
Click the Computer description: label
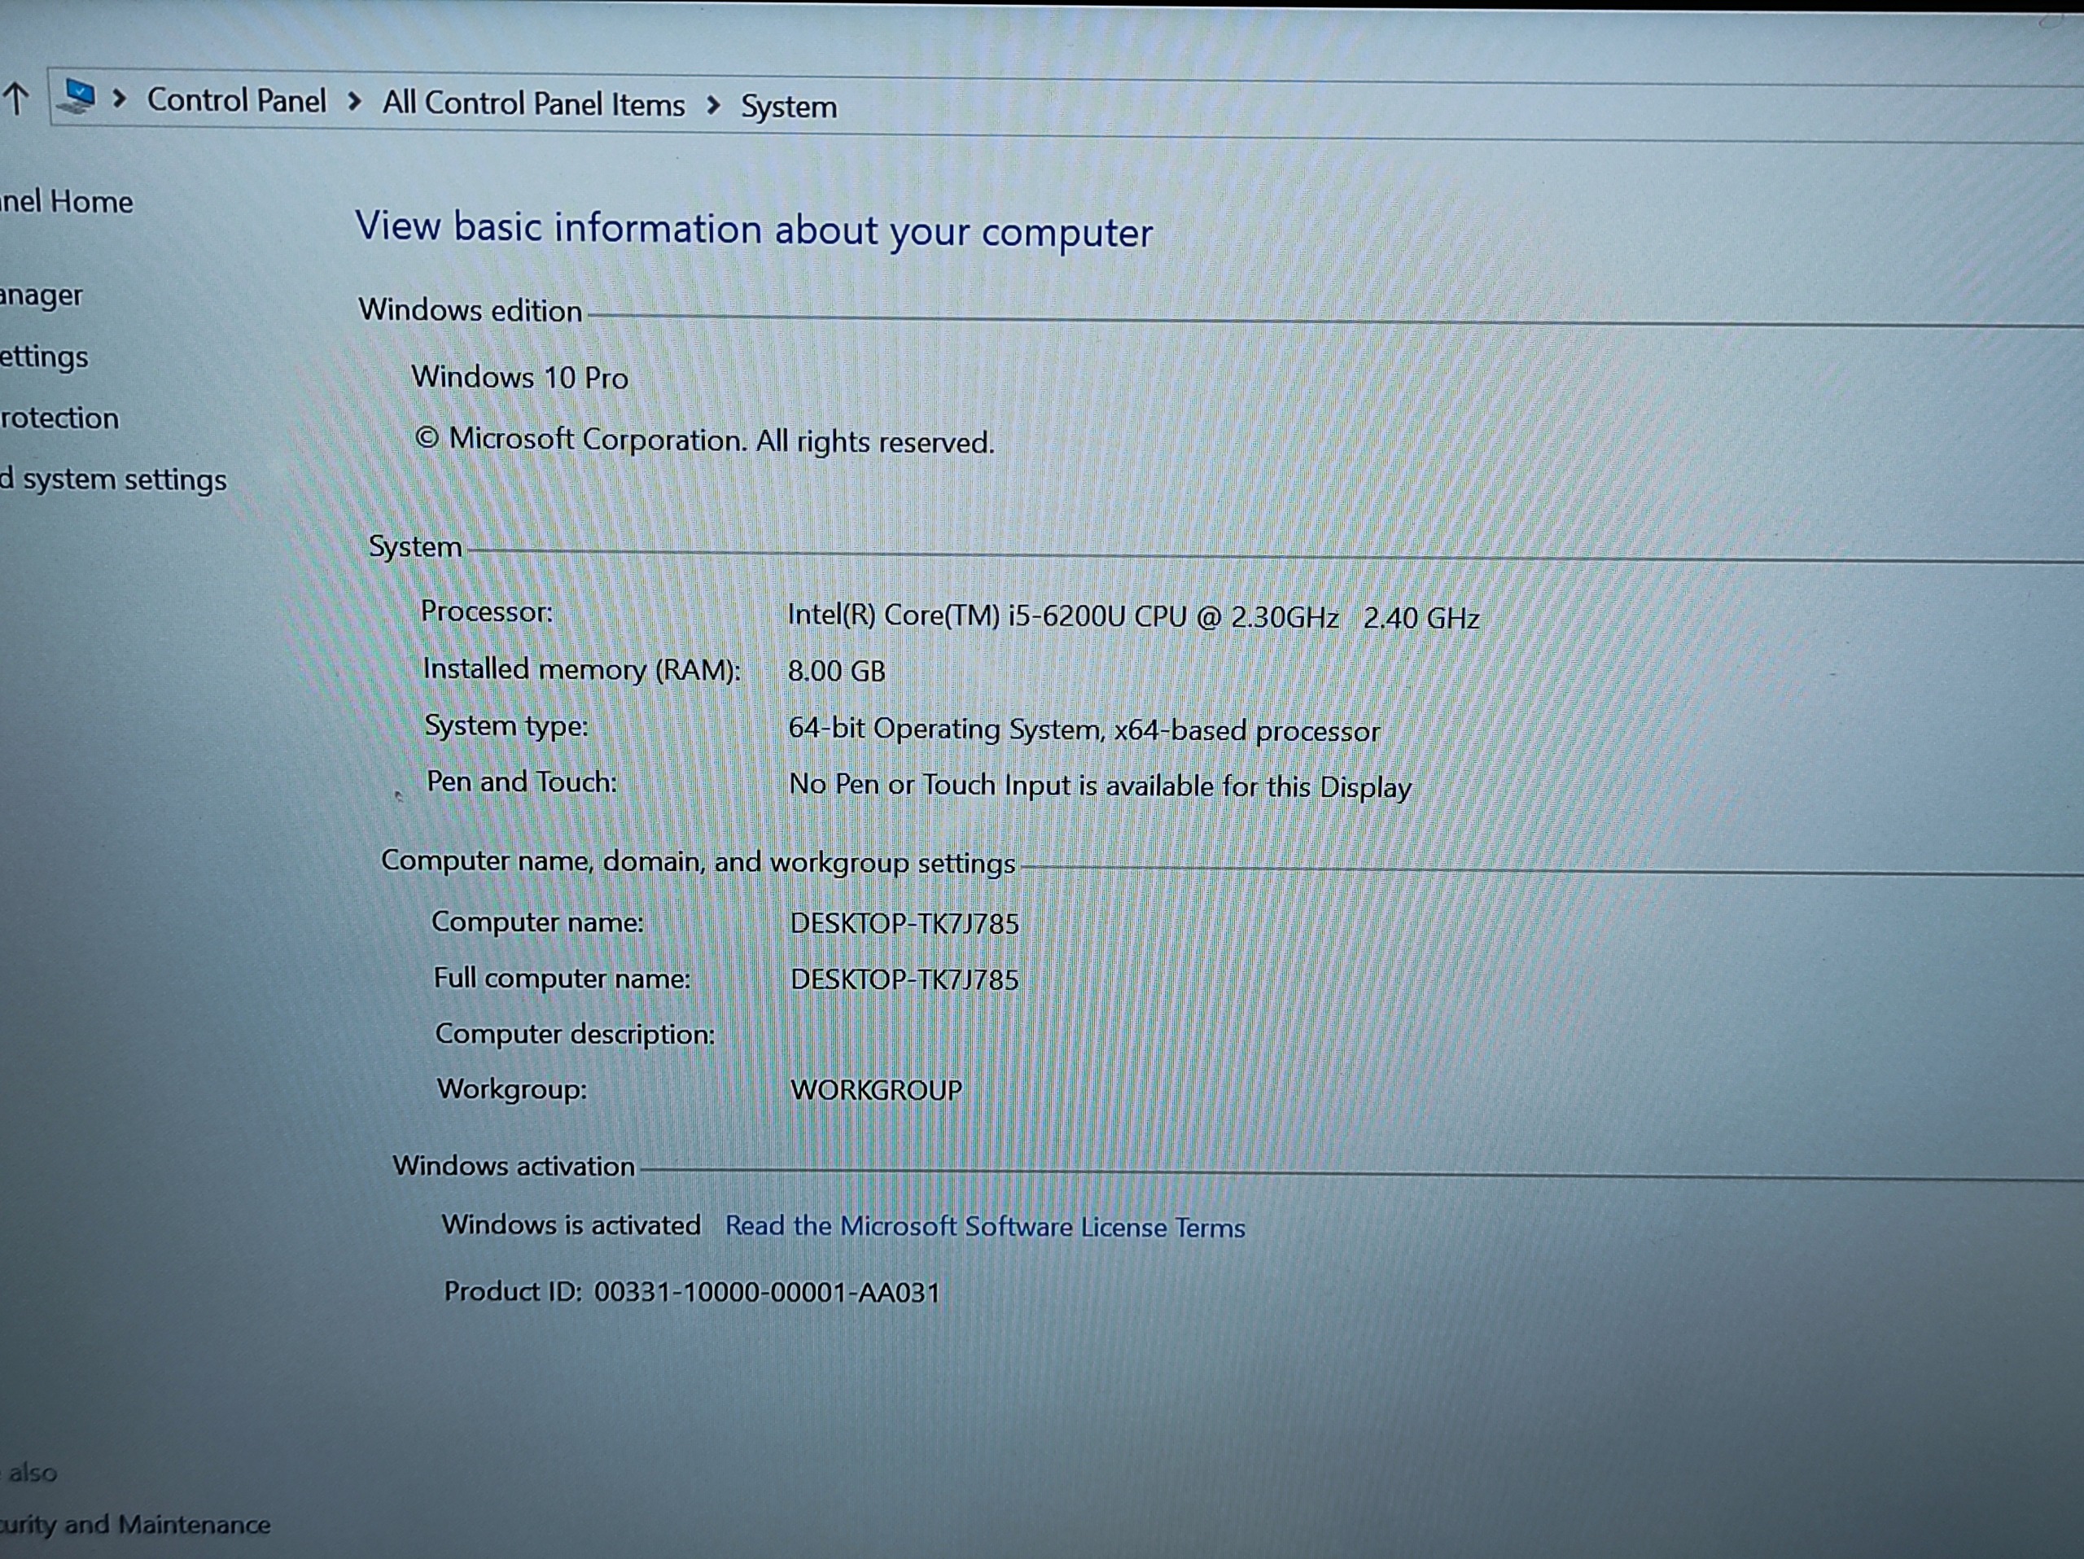575,1034
